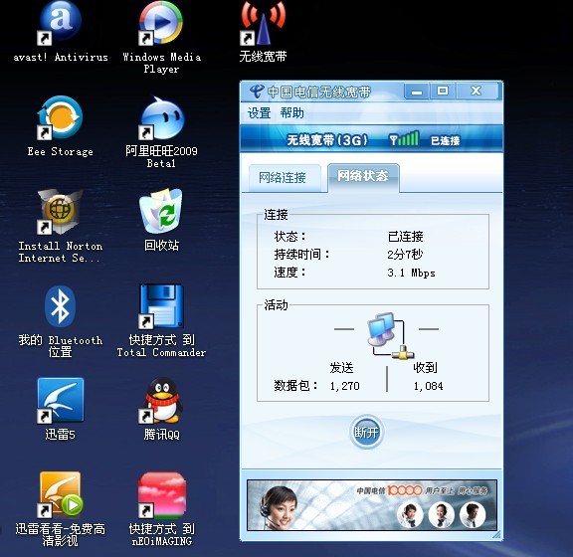
Task: Click the 10000 customer service banner
Action: tap(372, 504)
